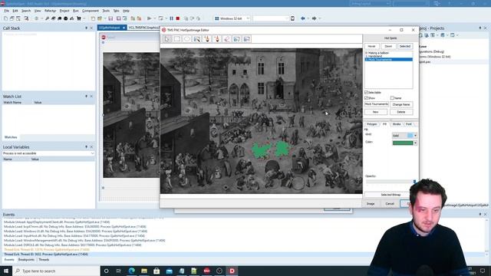Click the Delete hotspot button
The height and width of the screenshot is (276, 491).
pos(401,112)
